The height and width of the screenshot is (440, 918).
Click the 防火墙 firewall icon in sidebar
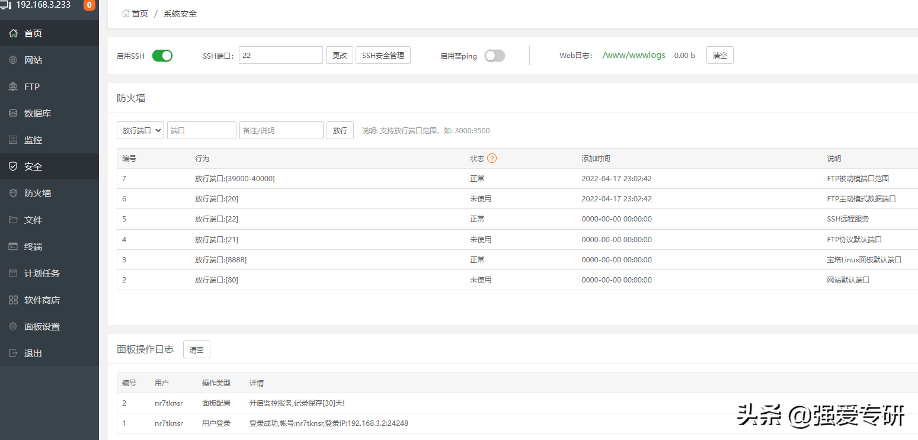pos(13,193)
